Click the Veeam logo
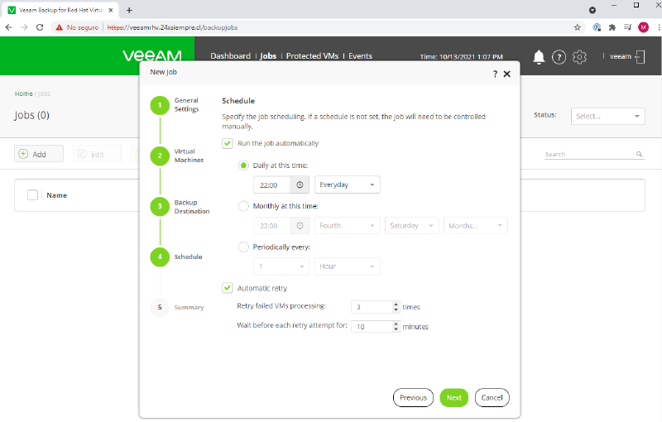 pyautogui.click(x=152, y=55)
